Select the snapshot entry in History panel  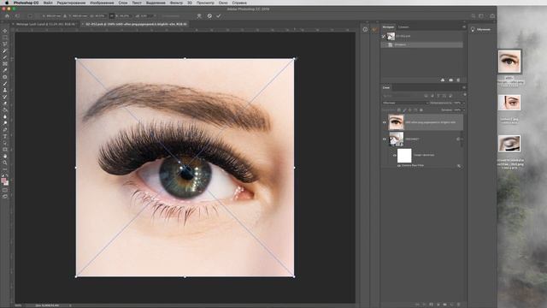[422, 36]
